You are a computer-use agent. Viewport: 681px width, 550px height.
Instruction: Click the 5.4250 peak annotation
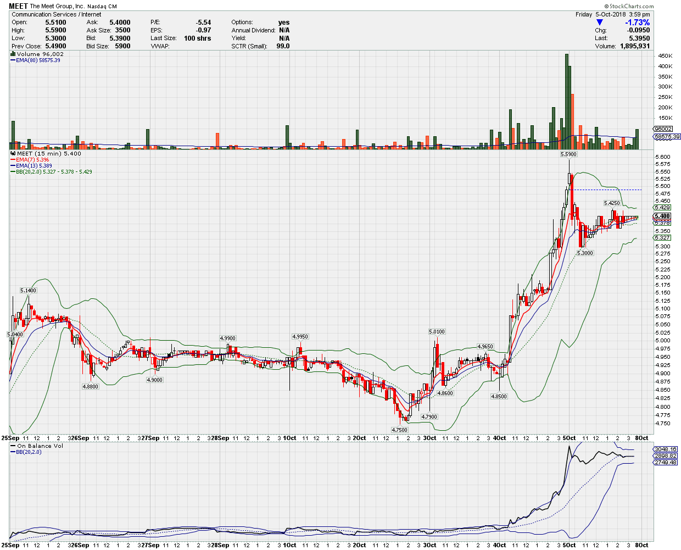612,203
